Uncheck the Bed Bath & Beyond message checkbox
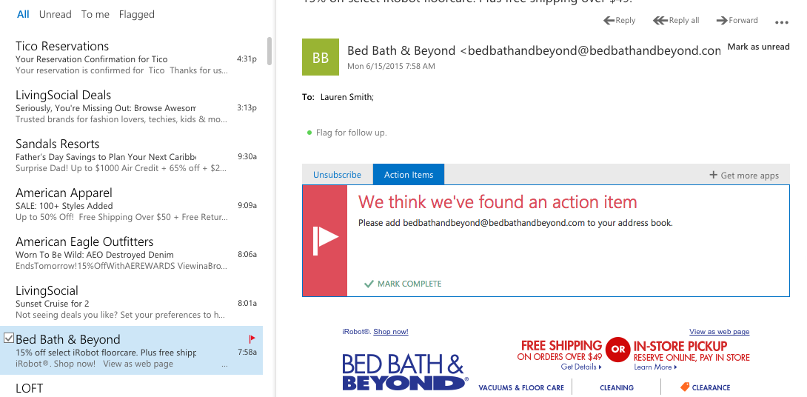This screenshot has height=397, width=807. (x=8, y=338)
